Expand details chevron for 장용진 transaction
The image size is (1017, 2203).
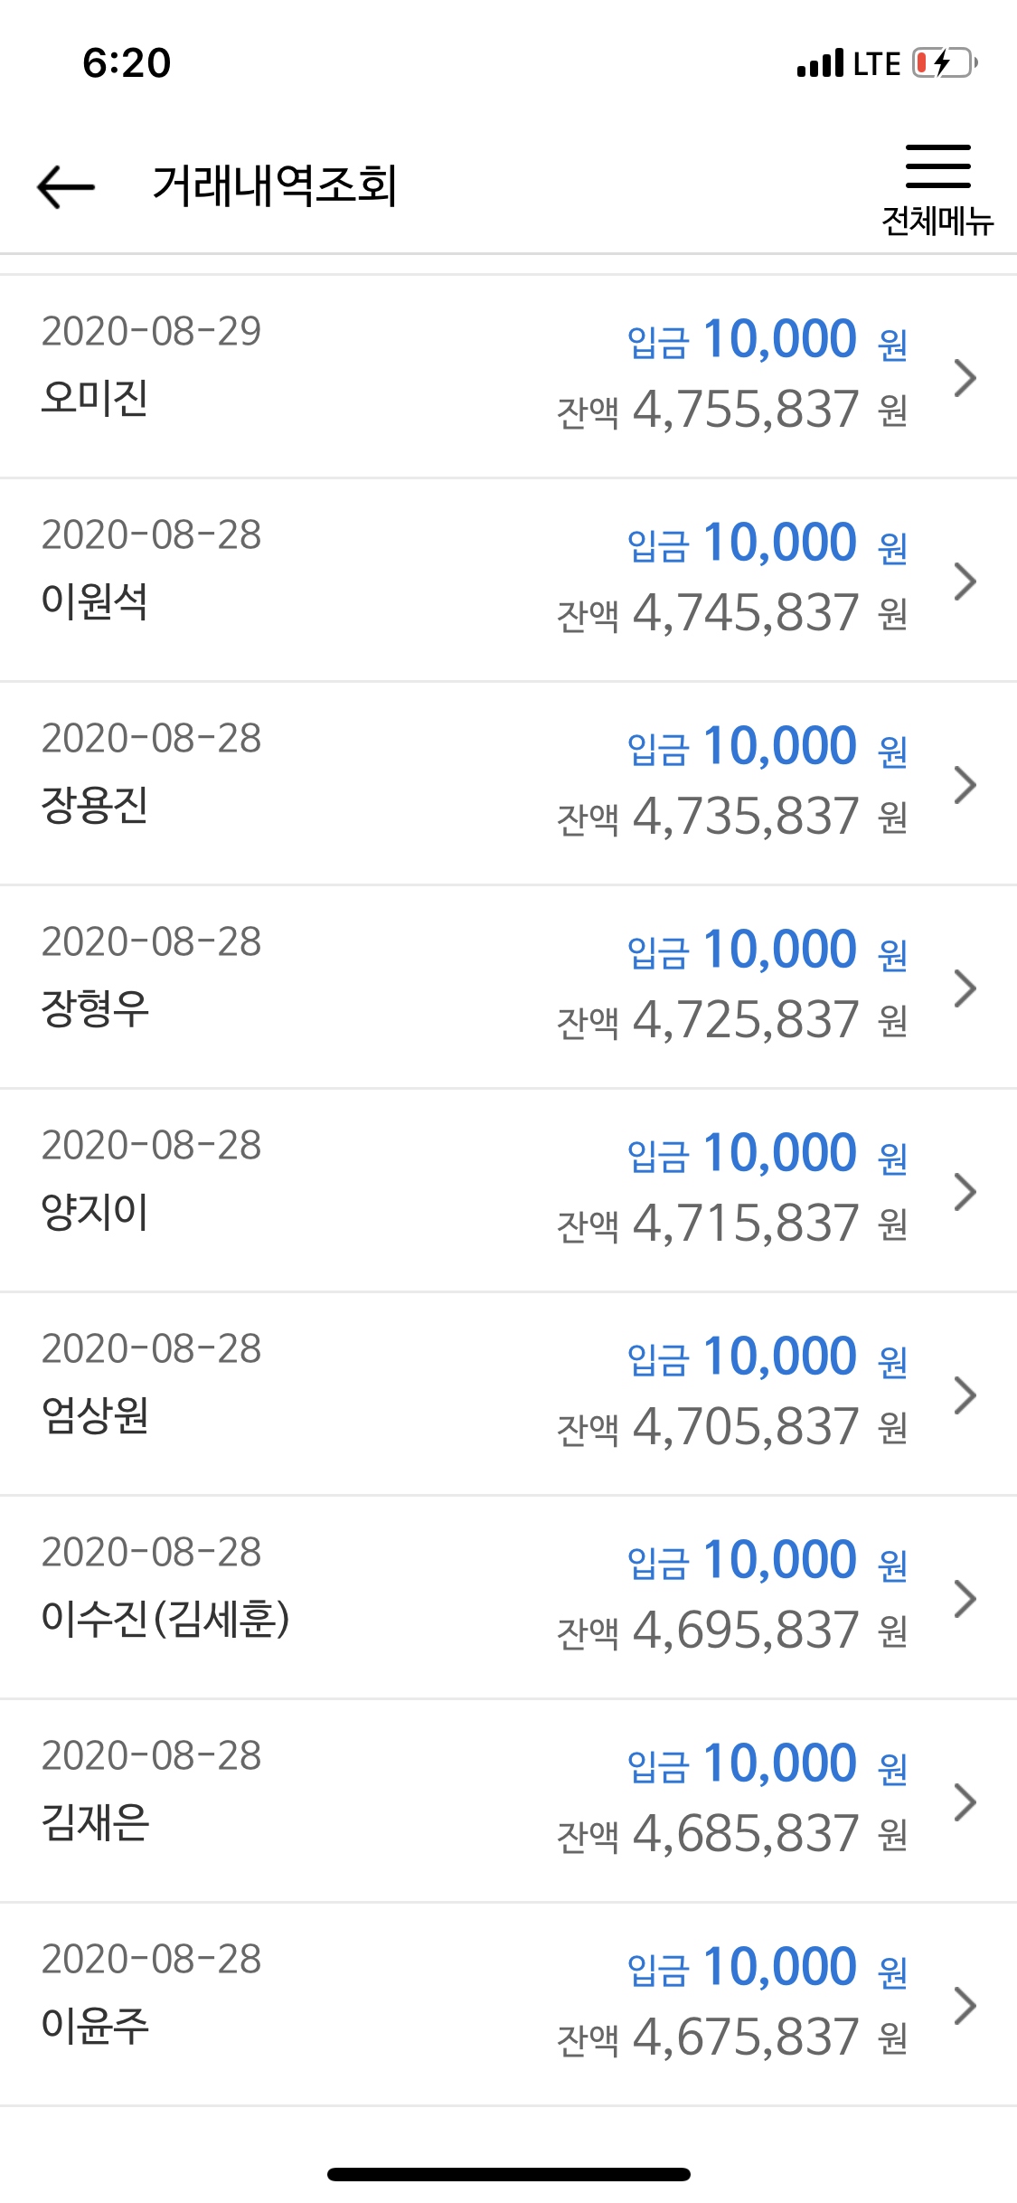point(965,784)
